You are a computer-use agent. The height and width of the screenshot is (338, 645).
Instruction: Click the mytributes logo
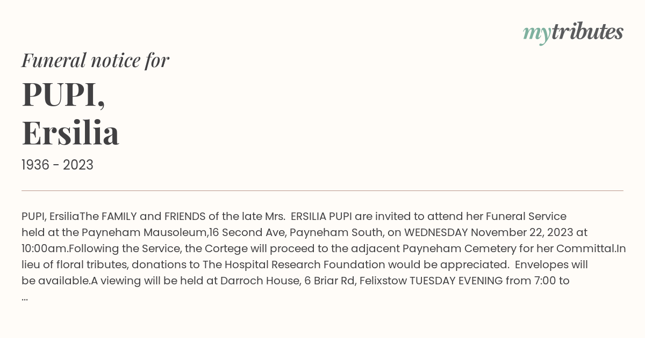pyautogui.click(x=573, y=33)
